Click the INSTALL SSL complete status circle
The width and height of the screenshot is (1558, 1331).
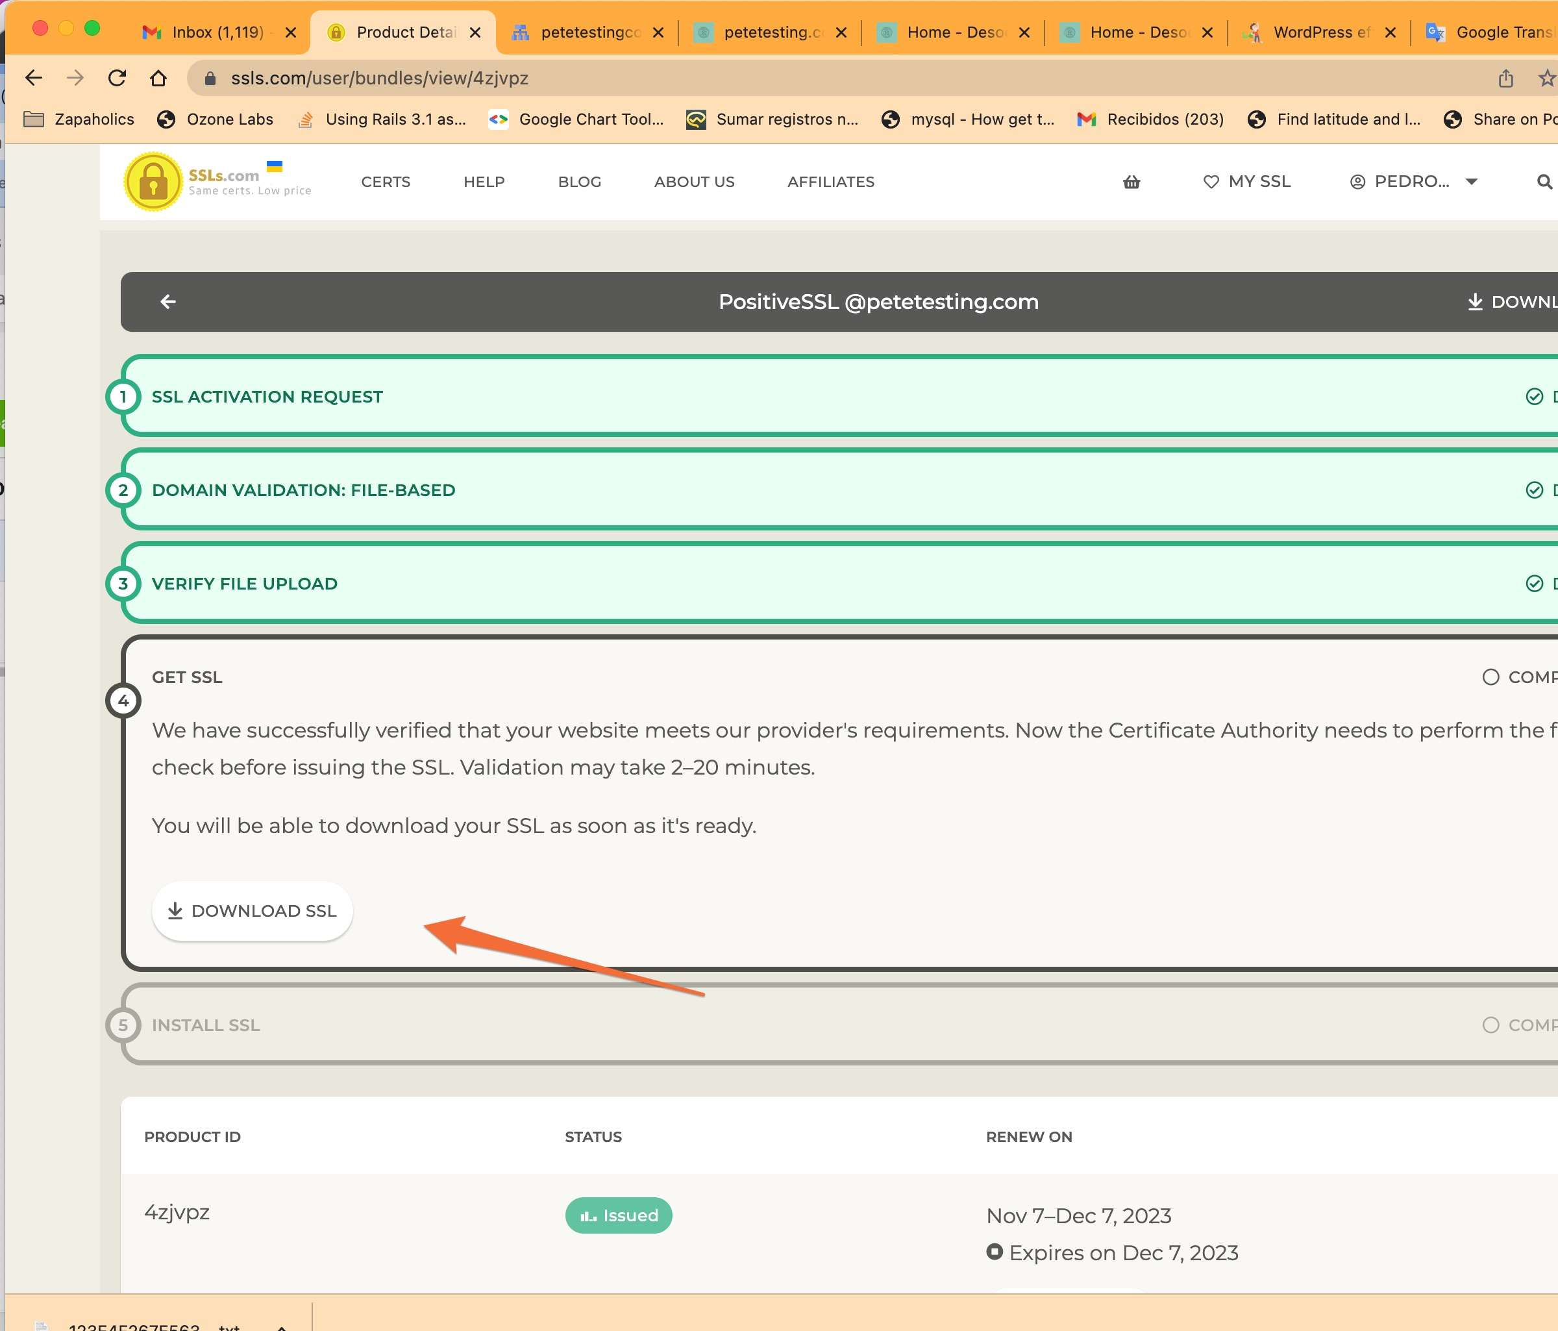click(x=1490, y=1025)
